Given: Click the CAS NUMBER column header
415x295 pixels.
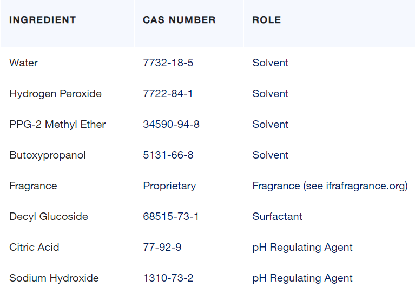Looking at the screenshot, I should point(179,20).
